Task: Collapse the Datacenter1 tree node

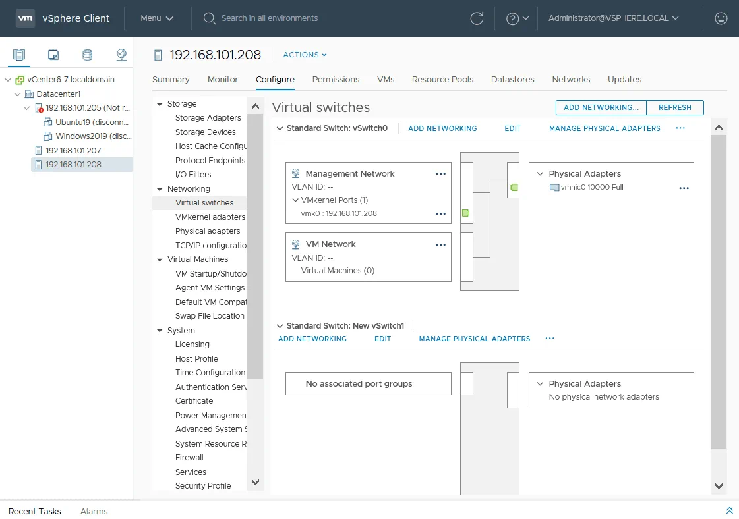Action: coord(18,94)
